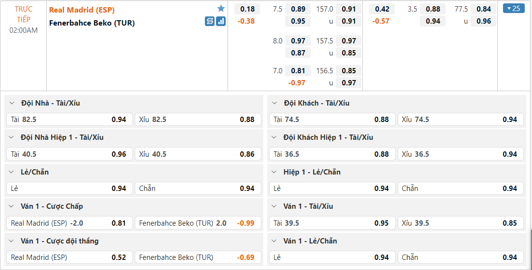Collapse Đội Khách - Tài/Xỉu section chevron

275,103
